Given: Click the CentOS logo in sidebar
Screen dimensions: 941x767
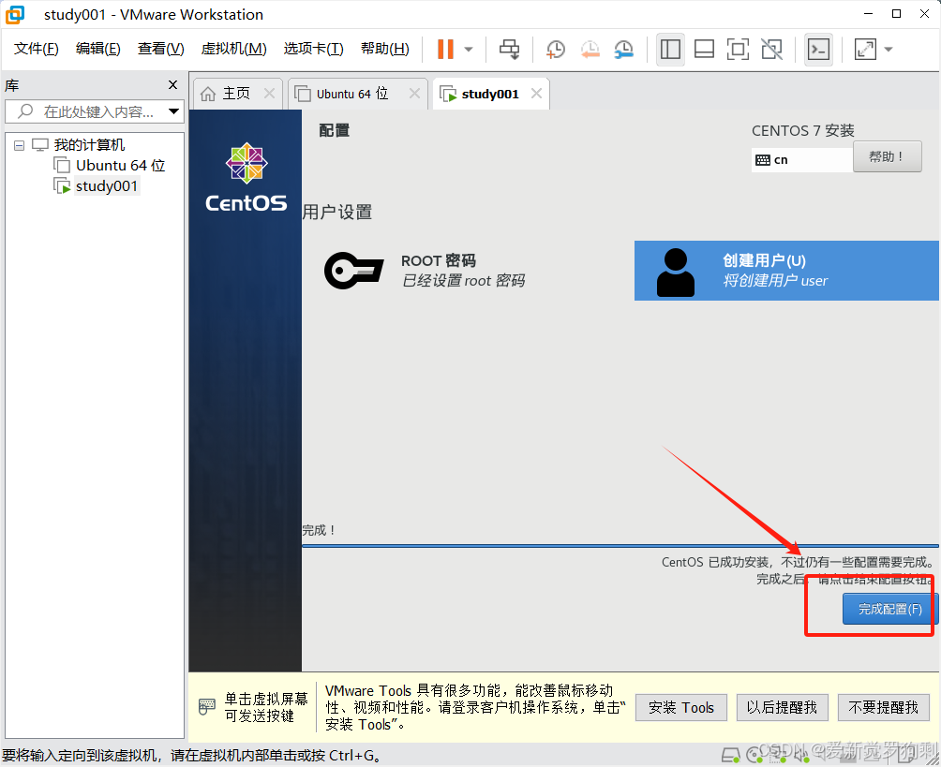Looking at the screenshot, I should [246, 178].
